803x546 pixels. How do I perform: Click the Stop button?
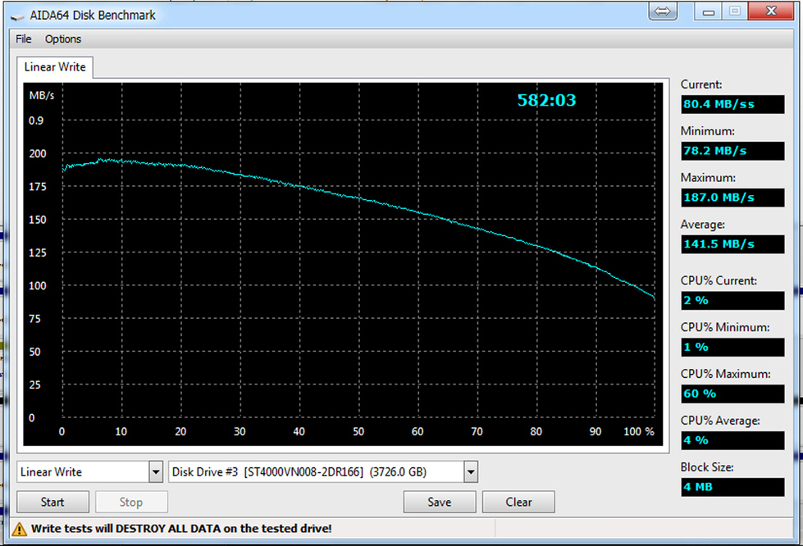[131, 502]
